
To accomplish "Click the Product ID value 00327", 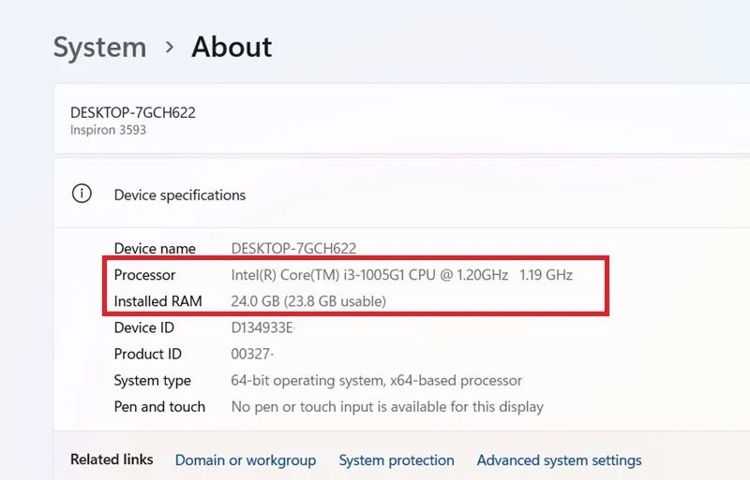I will [253, 354].
